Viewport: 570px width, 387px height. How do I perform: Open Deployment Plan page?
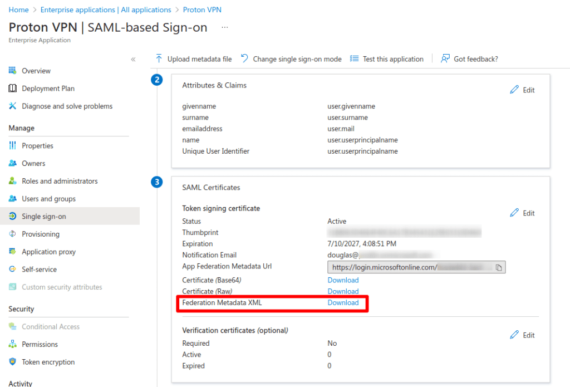(x=48, y=89)
